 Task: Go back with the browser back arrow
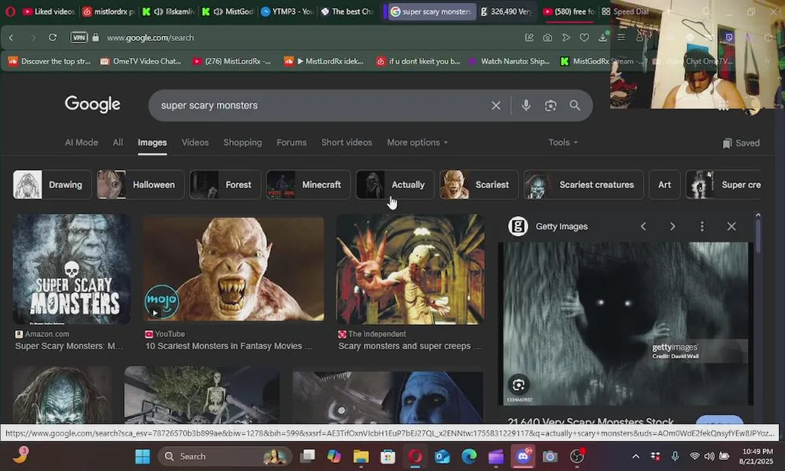pos(11,38)
